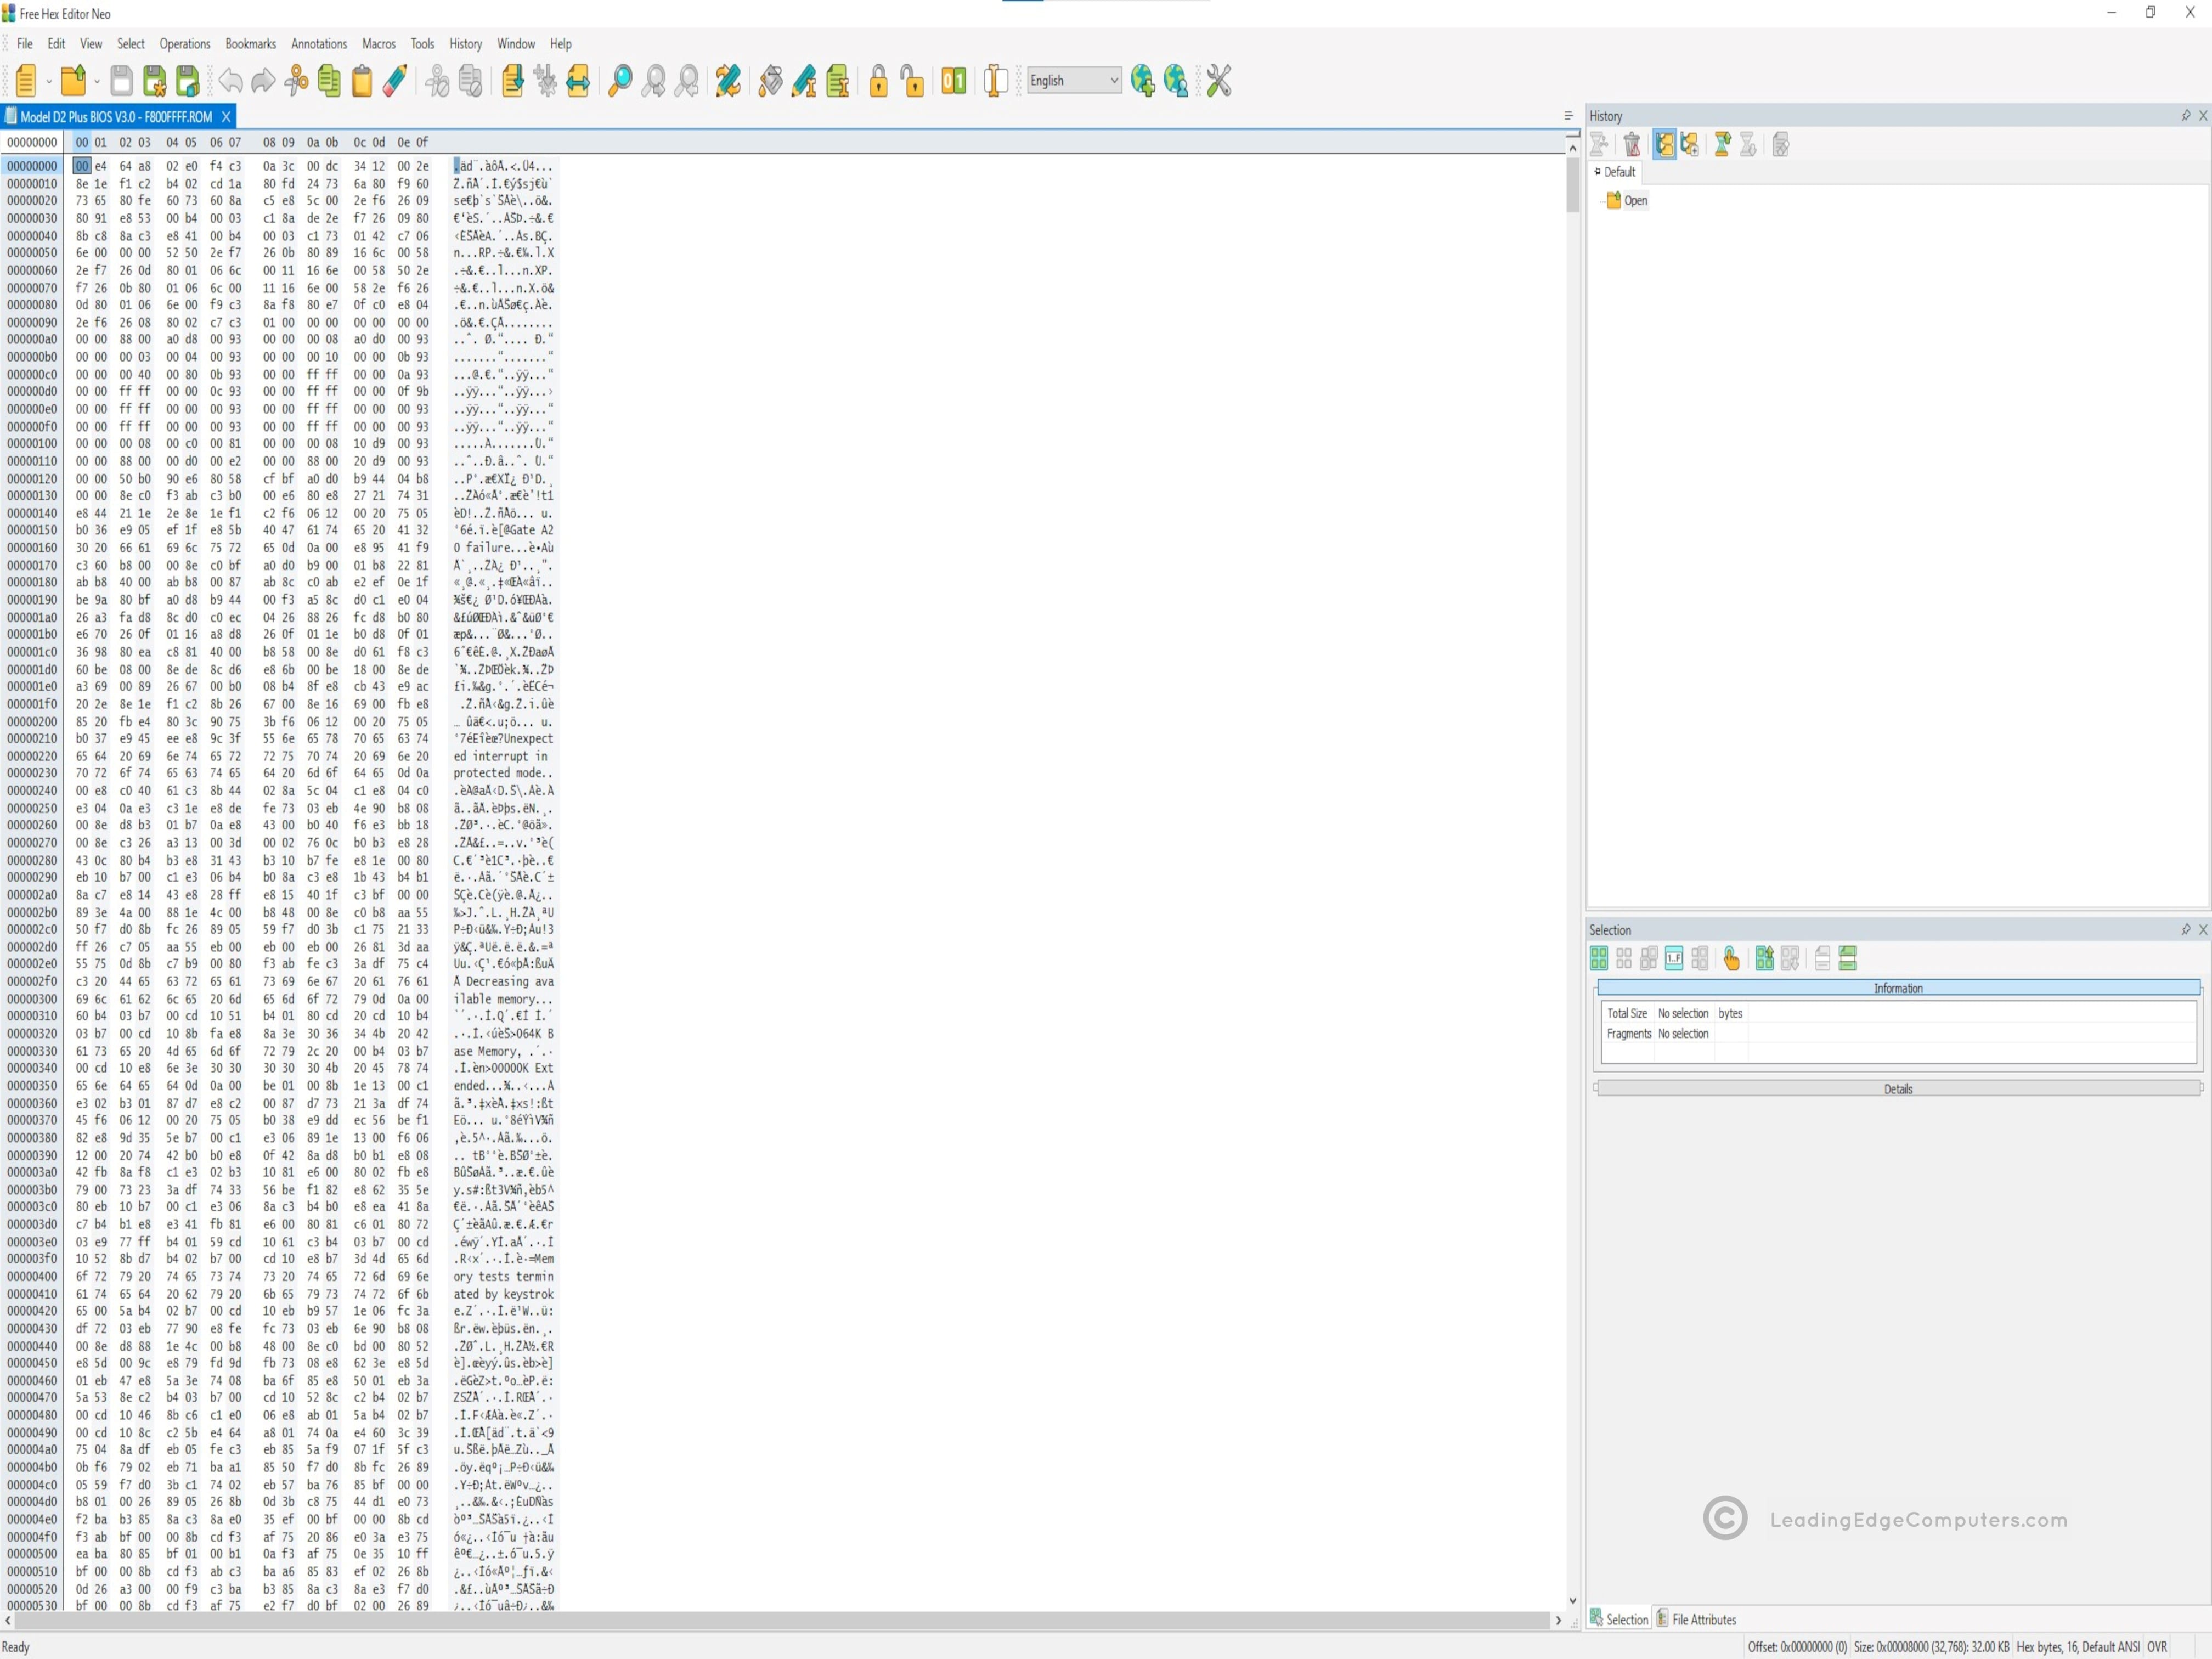Open the Bookmarks menu

pos(250,44)
